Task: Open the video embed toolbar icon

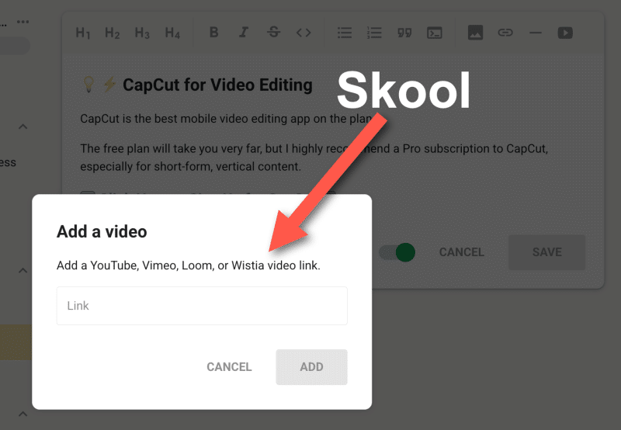Action: click(x=565, y=33)
